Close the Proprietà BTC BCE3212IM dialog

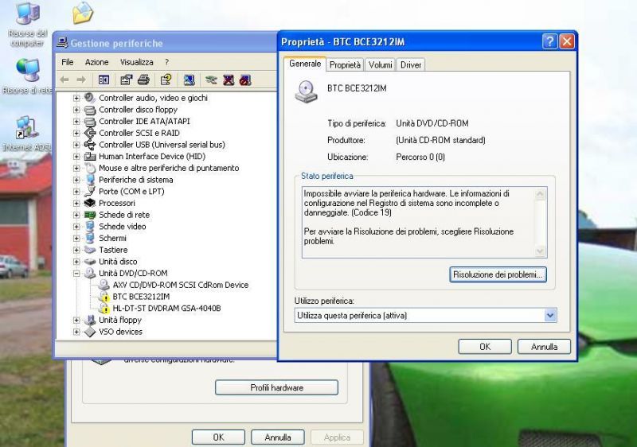coord(567,41)
